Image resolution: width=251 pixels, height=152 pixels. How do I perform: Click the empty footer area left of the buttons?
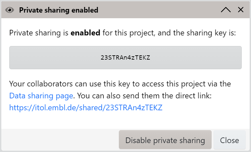60,140
